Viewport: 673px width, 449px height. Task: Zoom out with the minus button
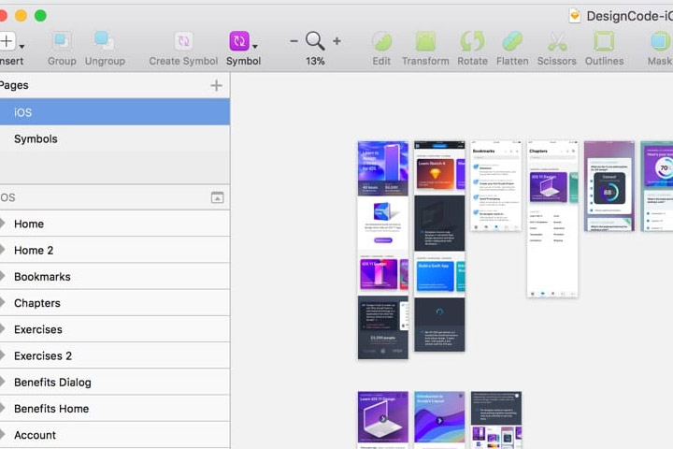coord(294,41)
